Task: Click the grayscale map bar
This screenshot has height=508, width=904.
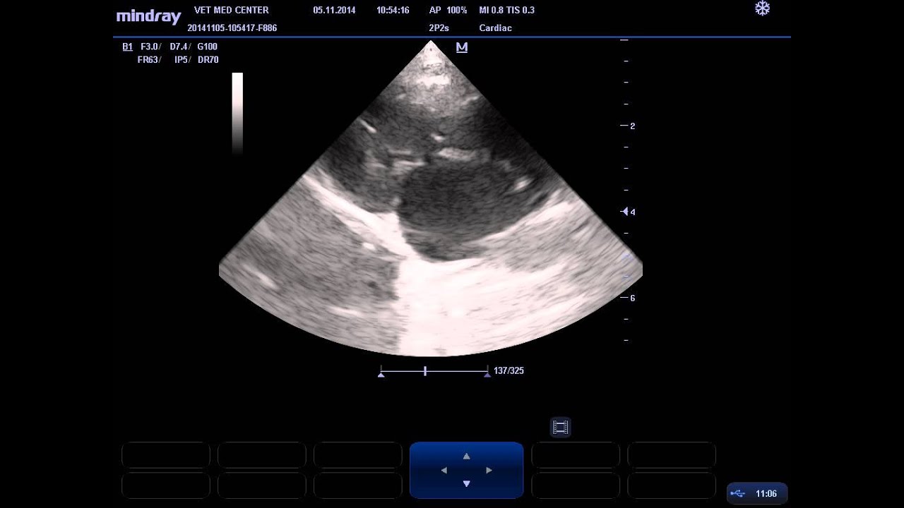Action: [237, 113]
